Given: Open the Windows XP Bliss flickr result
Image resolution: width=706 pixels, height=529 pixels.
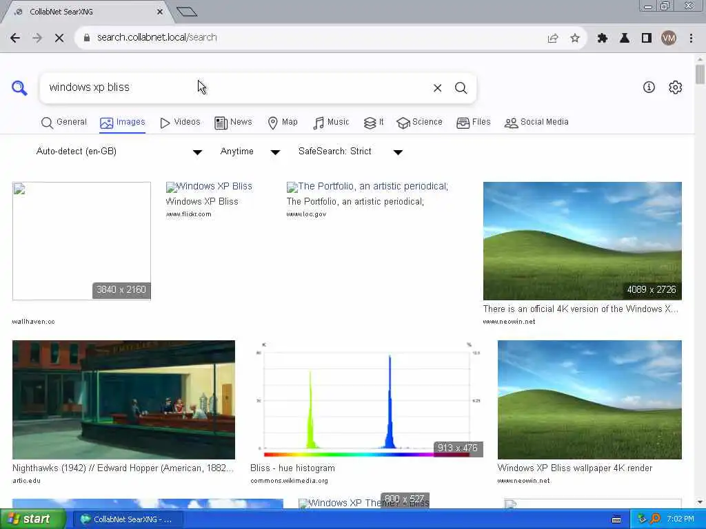Looking at the screenshot, I should (209, 187).
